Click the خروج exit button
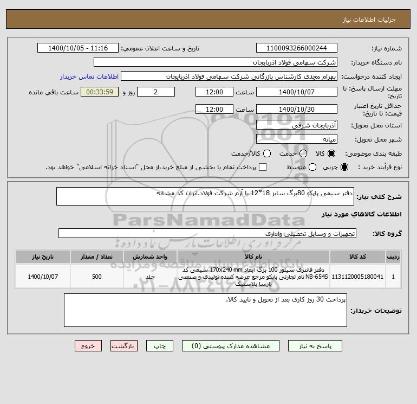Viewport: 417px width, 404px height. (x=88, y=346)
